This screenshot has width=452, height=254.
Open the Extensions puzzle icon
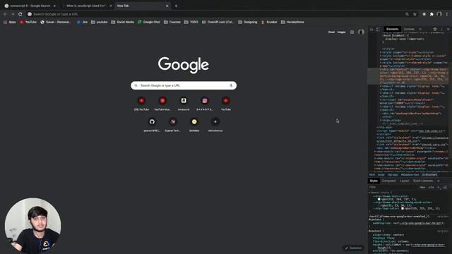click(432, 14)
